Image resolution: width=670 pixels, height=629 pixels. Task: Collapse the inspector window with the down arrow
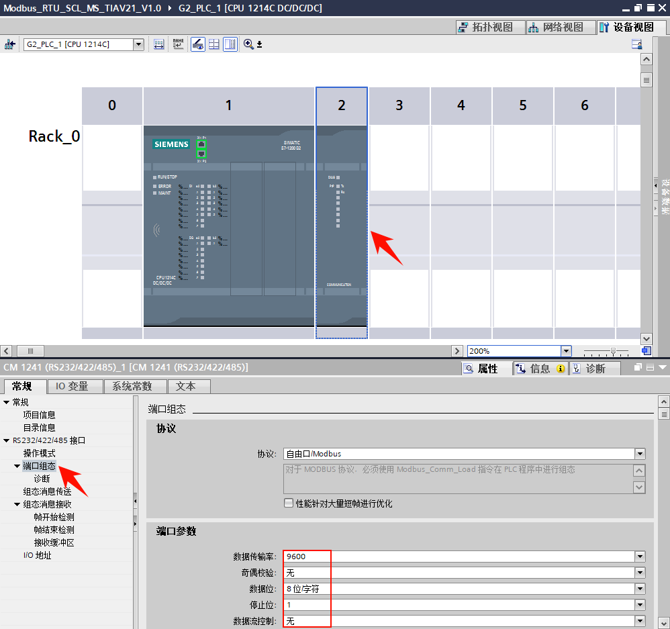(x=663, y=367)
